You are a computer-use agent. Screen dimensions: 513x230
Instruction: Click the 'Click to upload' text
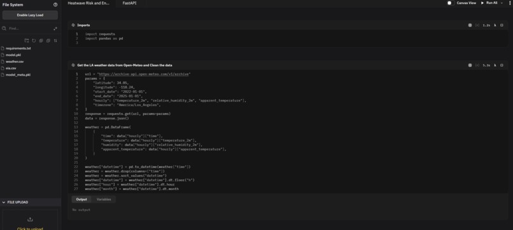point(30,228)
